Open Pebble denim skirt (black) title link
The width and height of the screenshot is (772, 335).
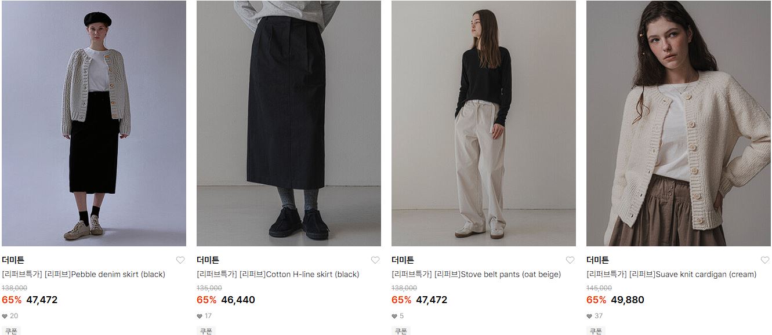pos(84,274)
